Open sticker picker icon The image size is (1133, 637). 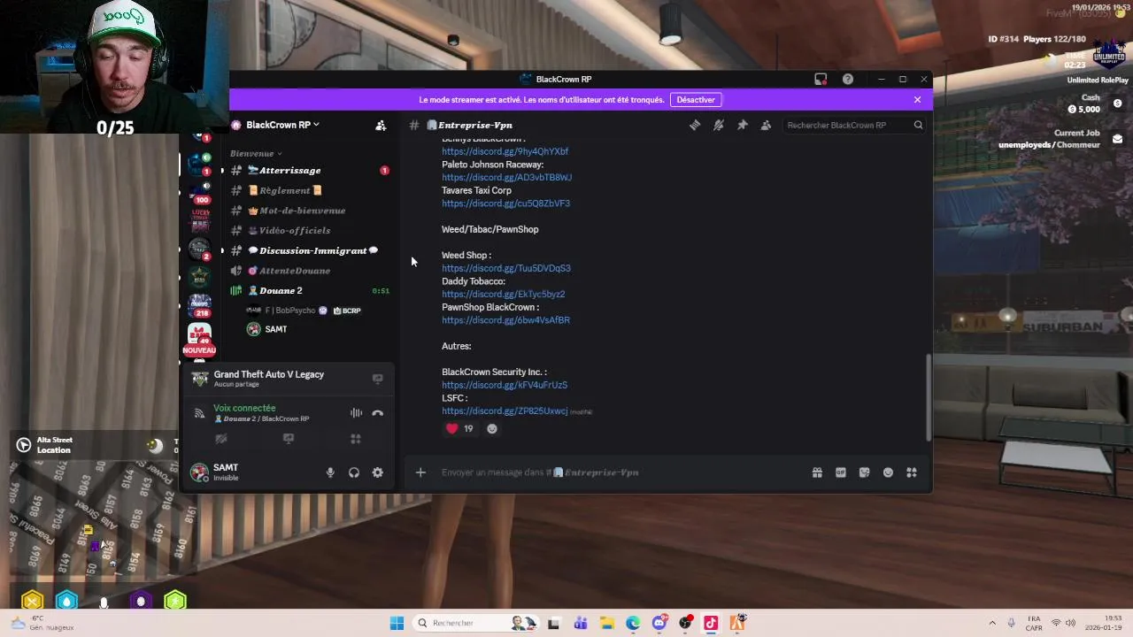coord(864,472)
